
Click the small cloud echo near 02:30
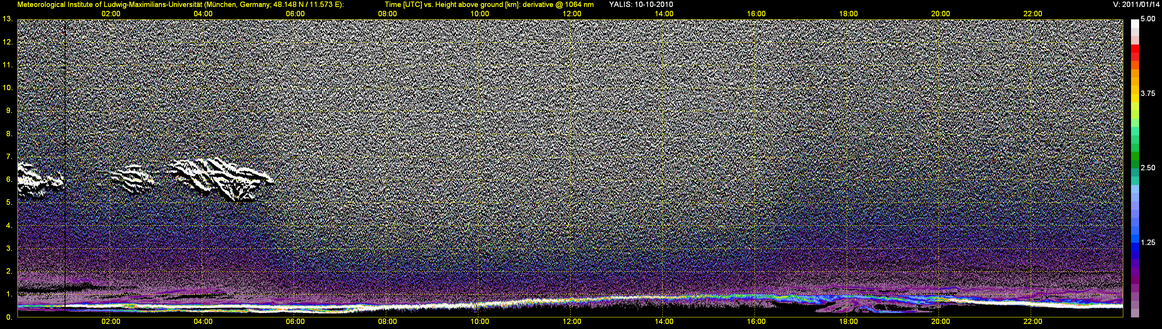point(132,179)
